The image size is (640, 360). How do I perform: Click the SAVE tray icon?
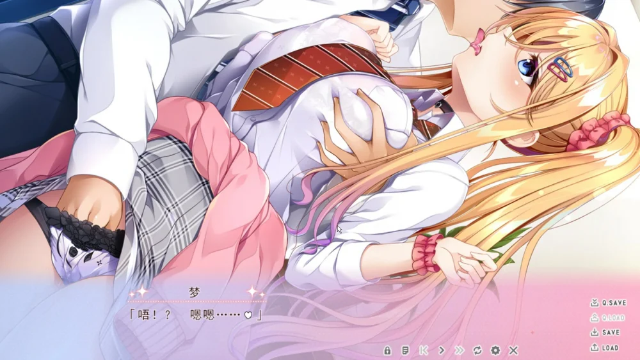coord(595,333)
